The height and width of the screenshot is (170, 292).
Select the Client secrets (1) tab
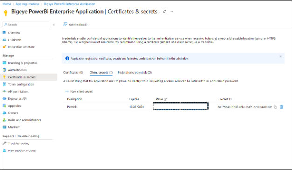tap(101, 72)
